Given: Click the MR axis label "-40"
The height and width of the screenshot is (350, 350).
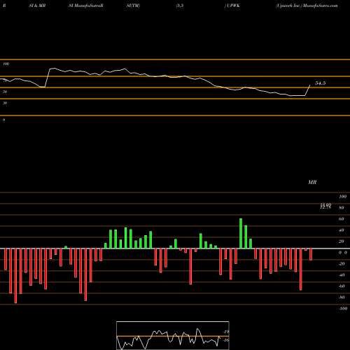Looking at the screenshot, I should [x=342, y=275].
